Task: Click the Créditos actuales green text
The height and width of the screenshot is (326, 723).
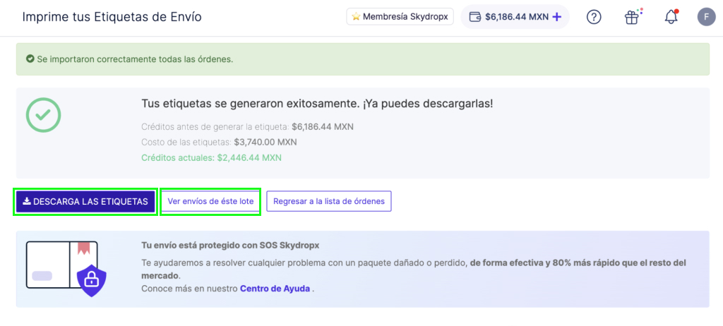Action: [212, 157]
